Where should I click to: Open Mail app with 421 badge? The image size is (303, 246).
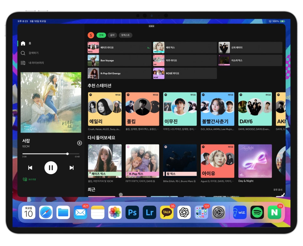[x=80, y=212]
